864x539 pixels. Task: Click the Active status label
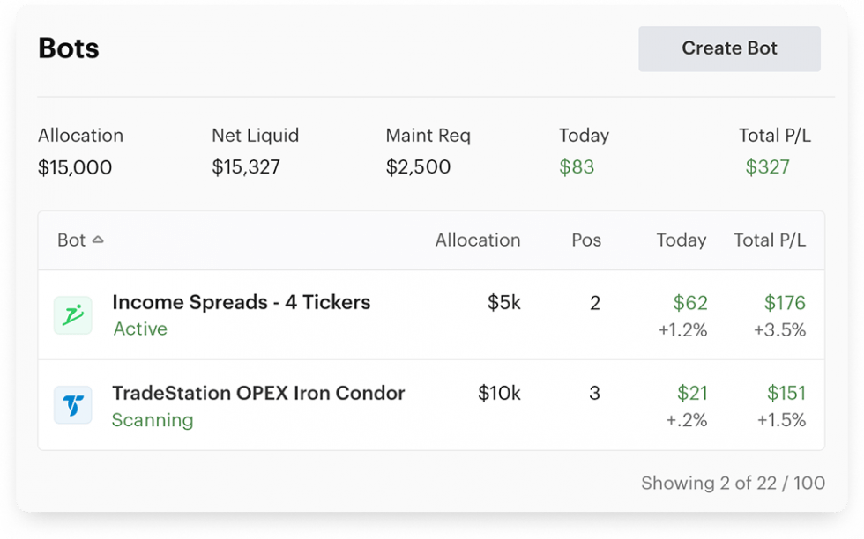pos(141,329)
